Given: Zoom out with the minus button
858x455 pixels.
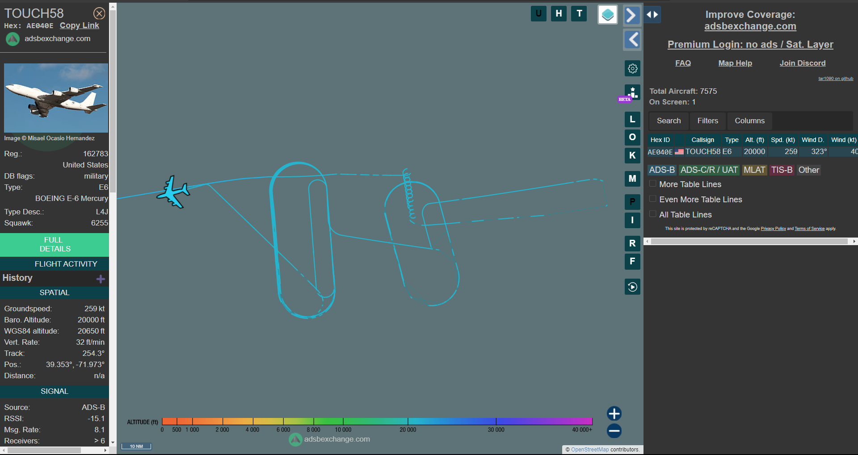Looking at the screenshot, I should click(614, 431).
